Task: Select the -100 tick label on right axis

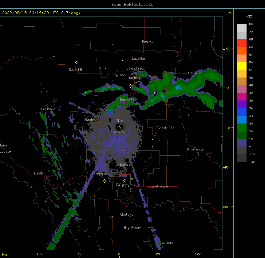Action: pyautogui.click(x=225, y=207)
